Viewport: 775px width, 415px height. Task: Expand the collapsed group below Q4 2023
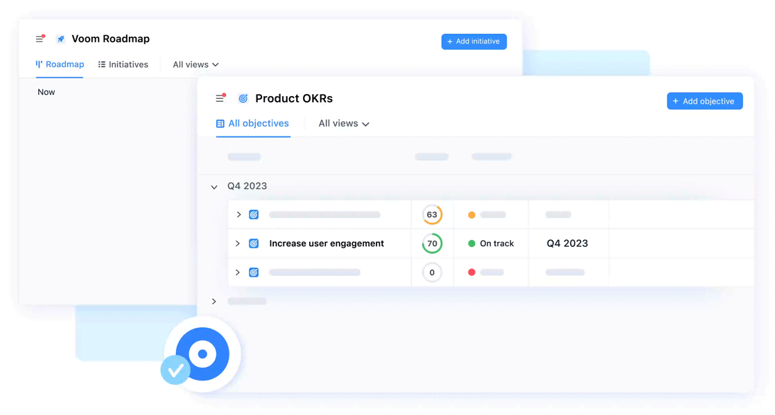214,302
